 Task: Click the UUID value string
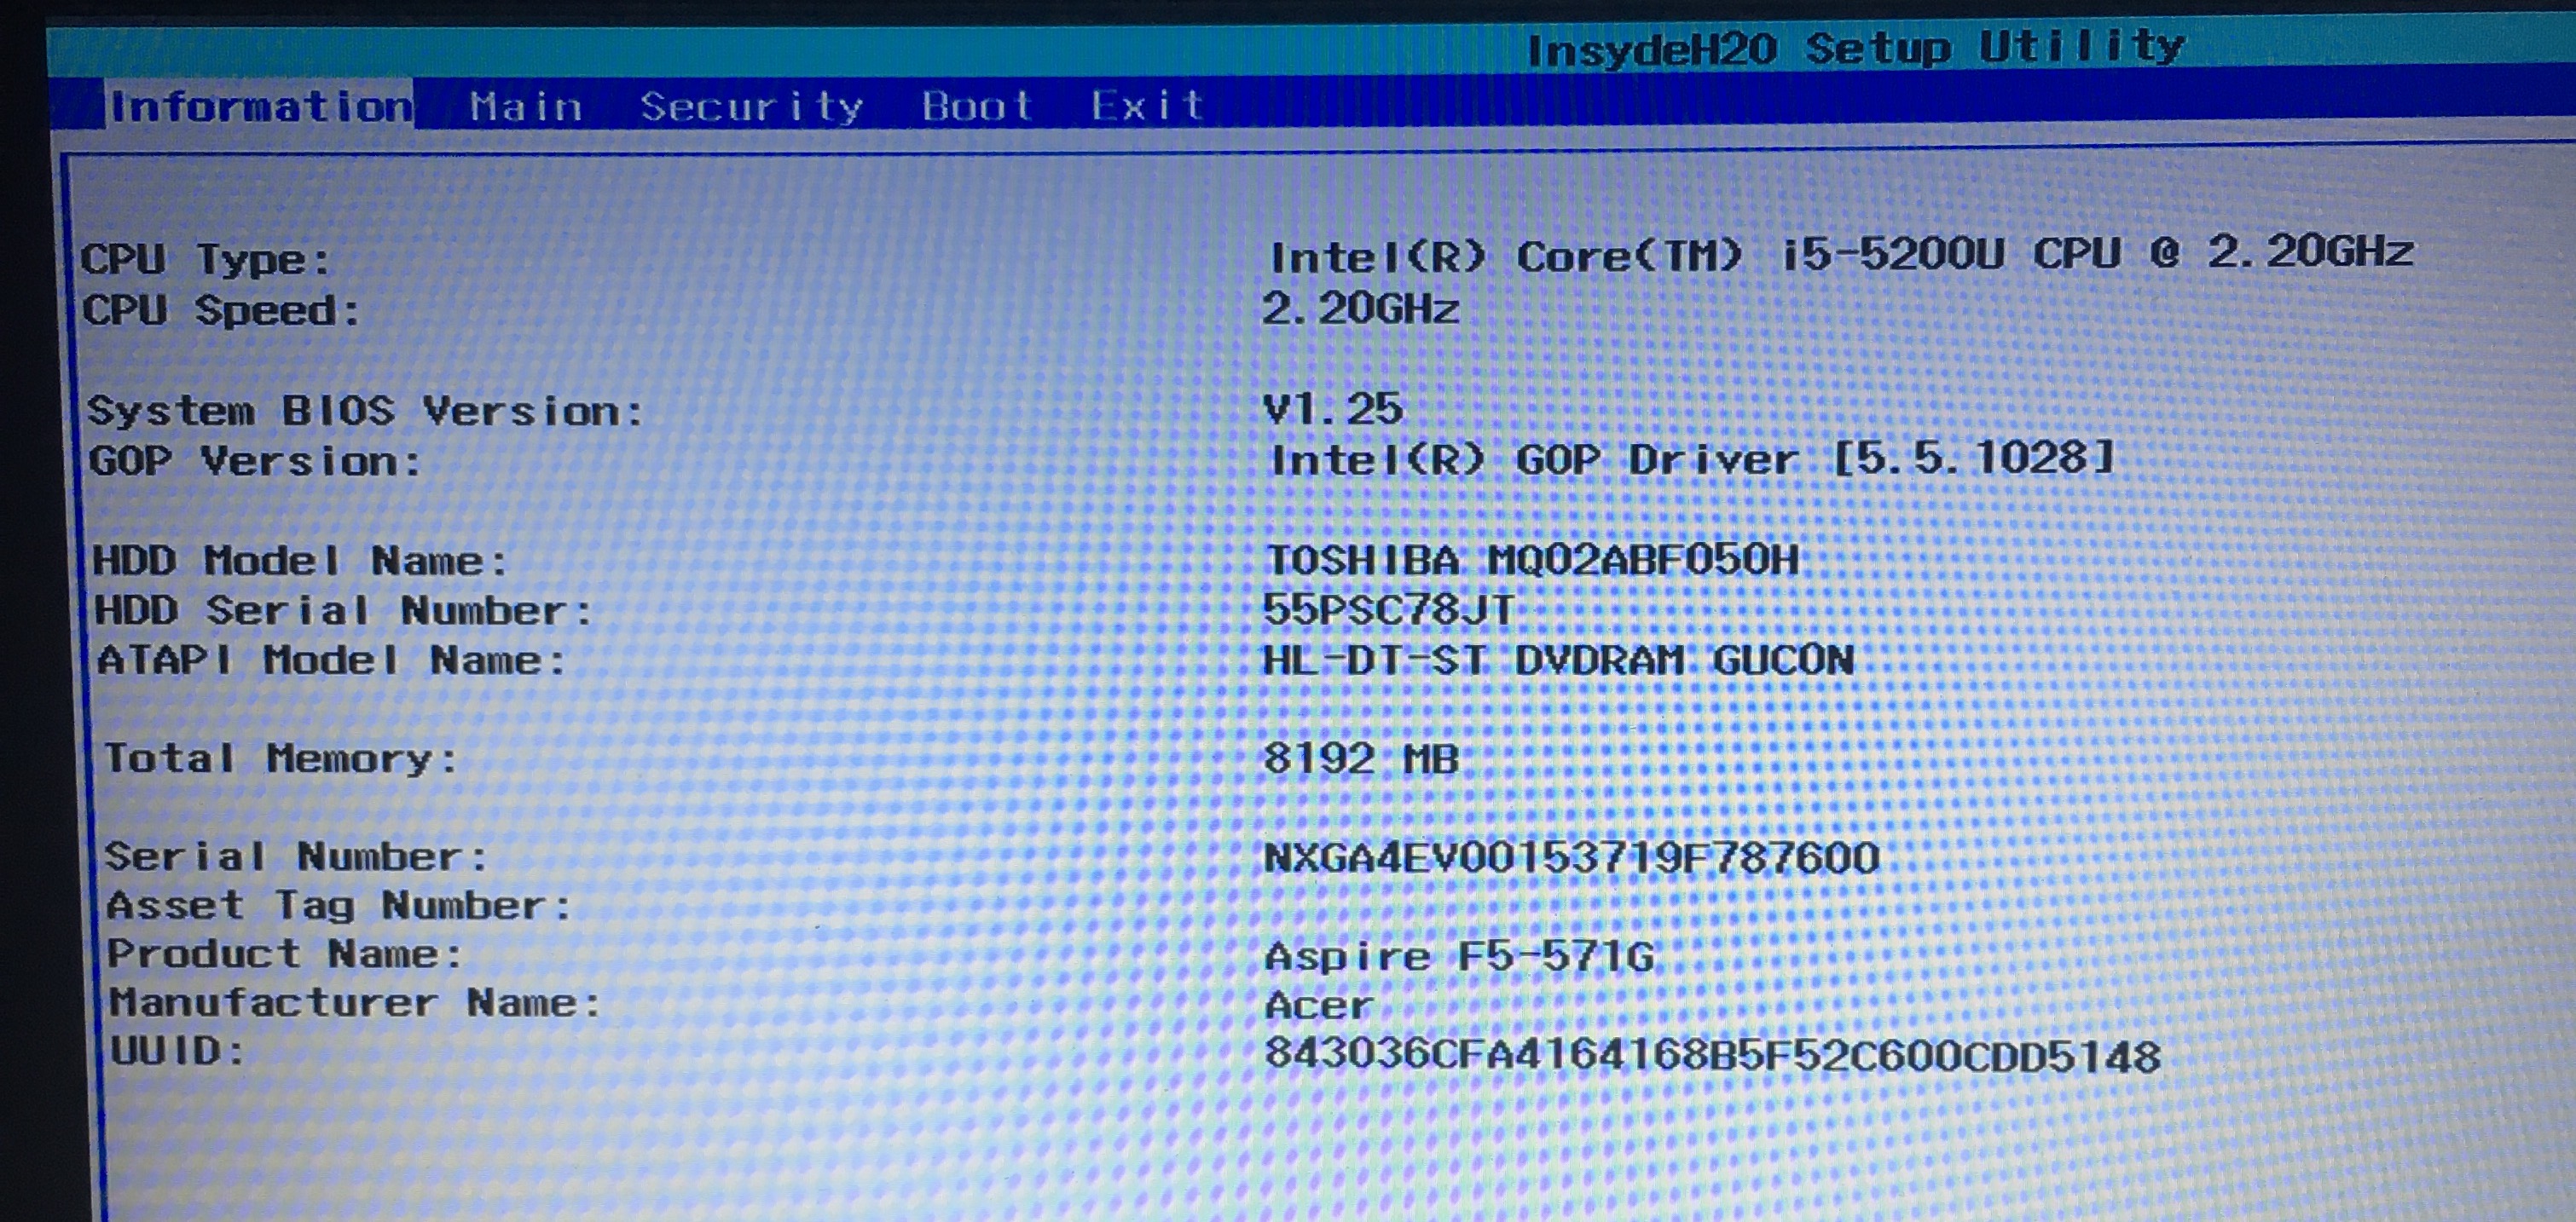pos(1712,1055)
